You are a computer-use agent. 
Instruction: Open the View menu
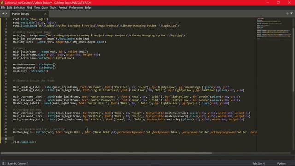[37, 8]
